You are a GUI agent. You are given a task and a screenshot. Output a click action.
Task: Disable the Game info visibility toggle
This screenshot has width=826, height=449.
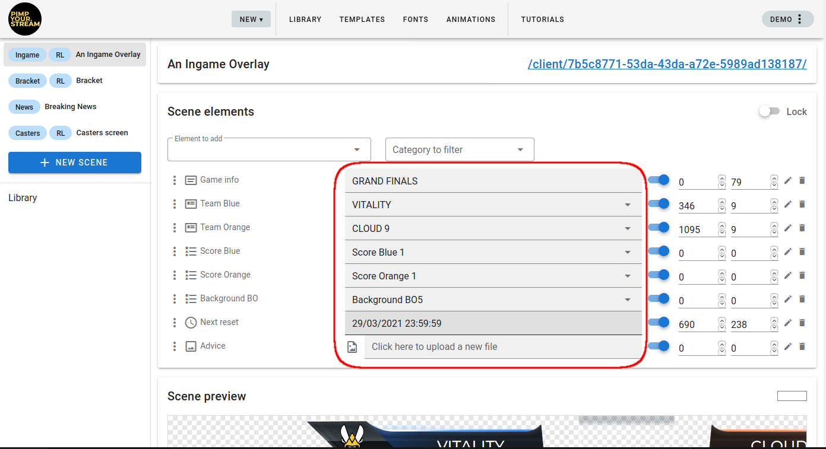coord(659,180)
